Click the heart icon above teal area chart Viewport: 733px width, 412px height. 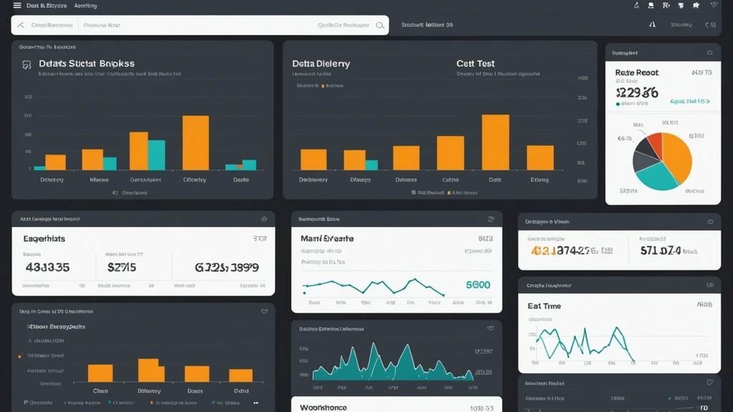[490, 328]
